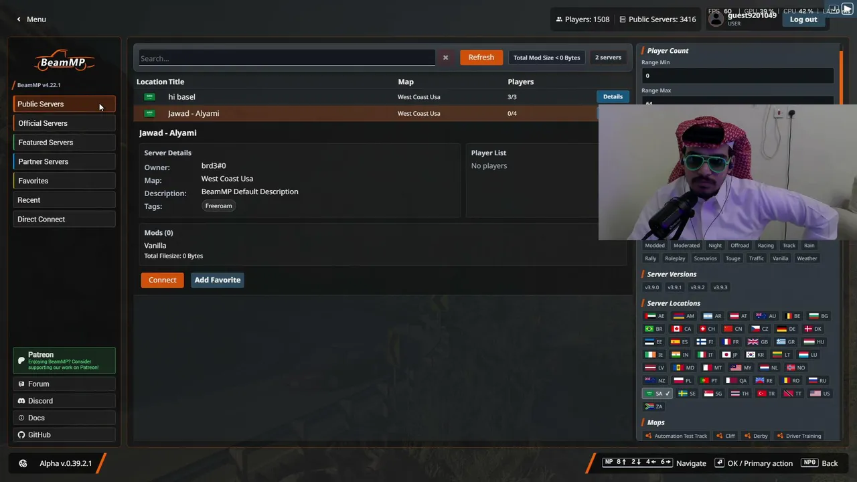Click the Forum chat bubble icon
The image size is (857, 482).
tap(21, 384)
